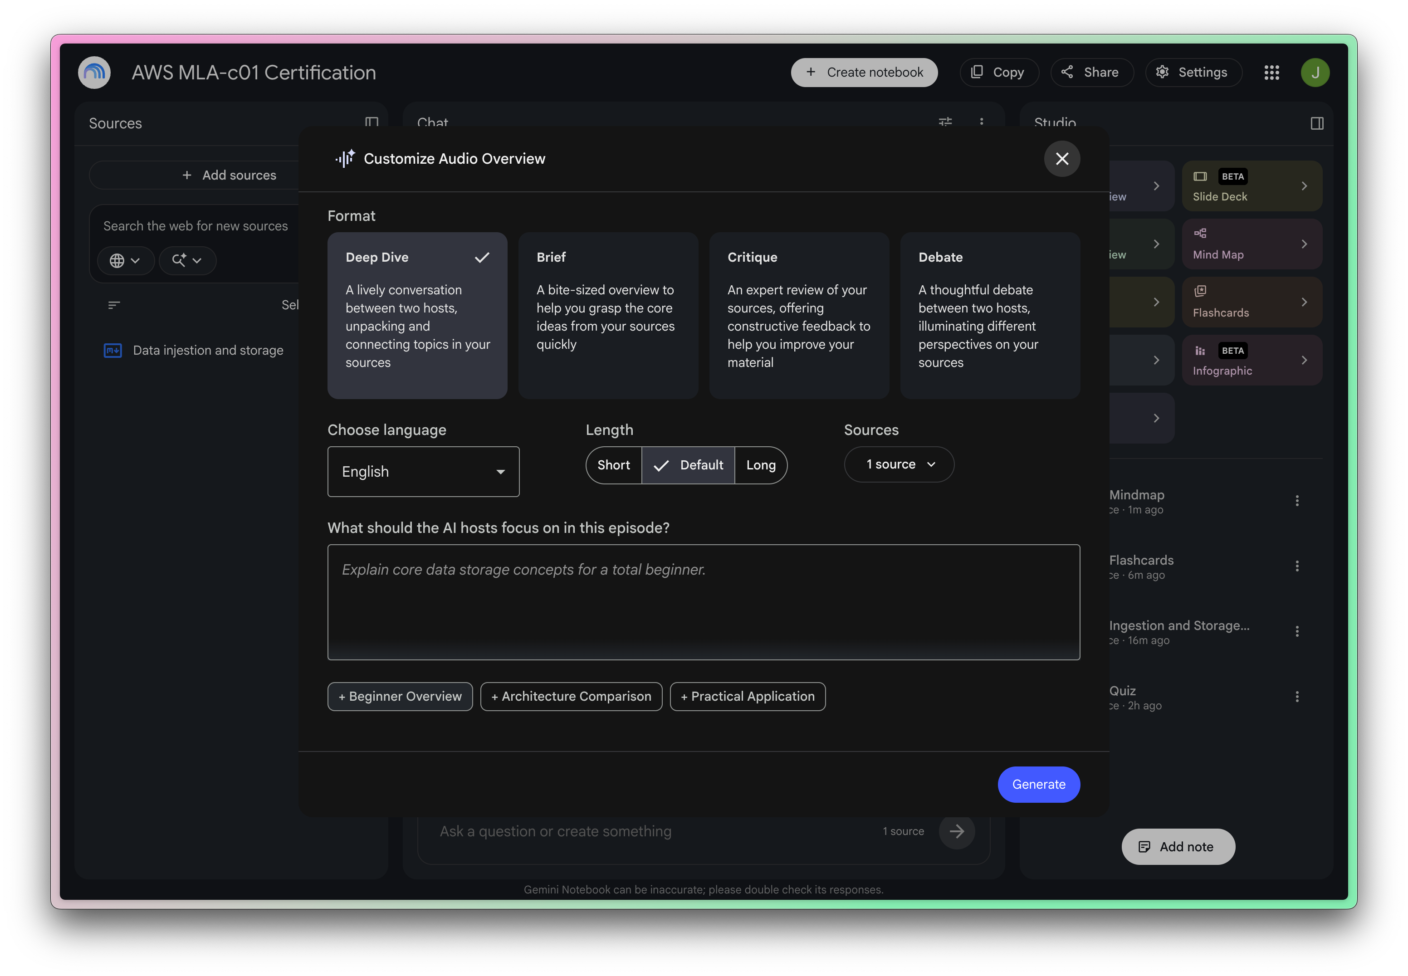Click the Slide Deck tile
Screen dimensions: 1408x976
coord(1252,186)
